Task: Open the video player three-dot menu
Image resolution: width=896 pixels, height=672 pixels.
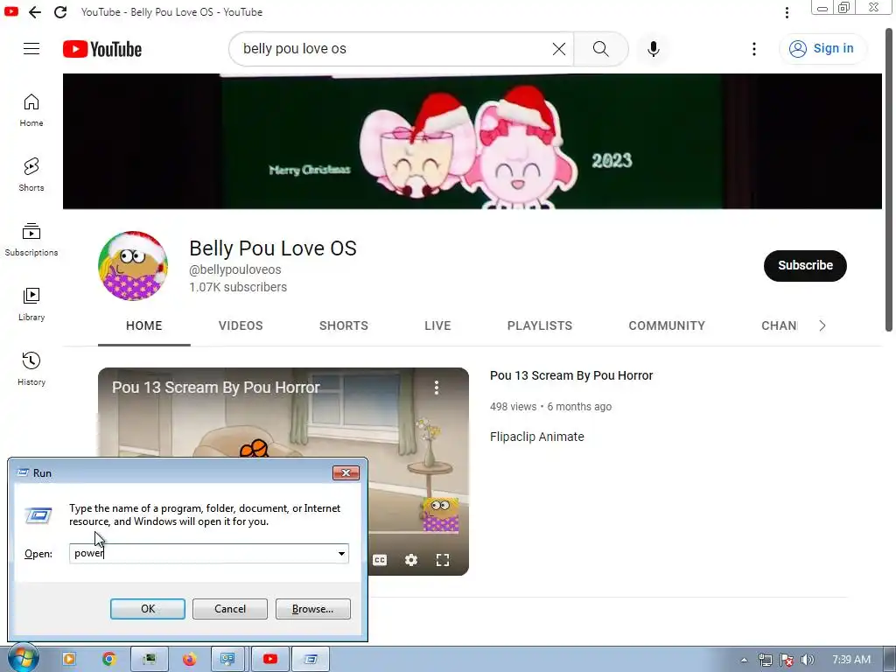Action: coord(436,388)
